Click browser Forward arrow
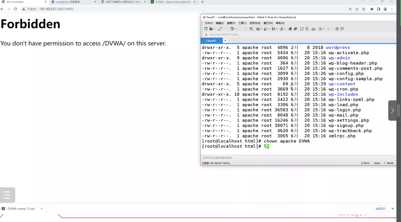401x222 pixels. coord(9,9)
